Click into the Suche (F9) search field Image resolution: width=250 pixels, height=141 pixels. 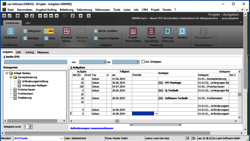click(x=36, y=62)
